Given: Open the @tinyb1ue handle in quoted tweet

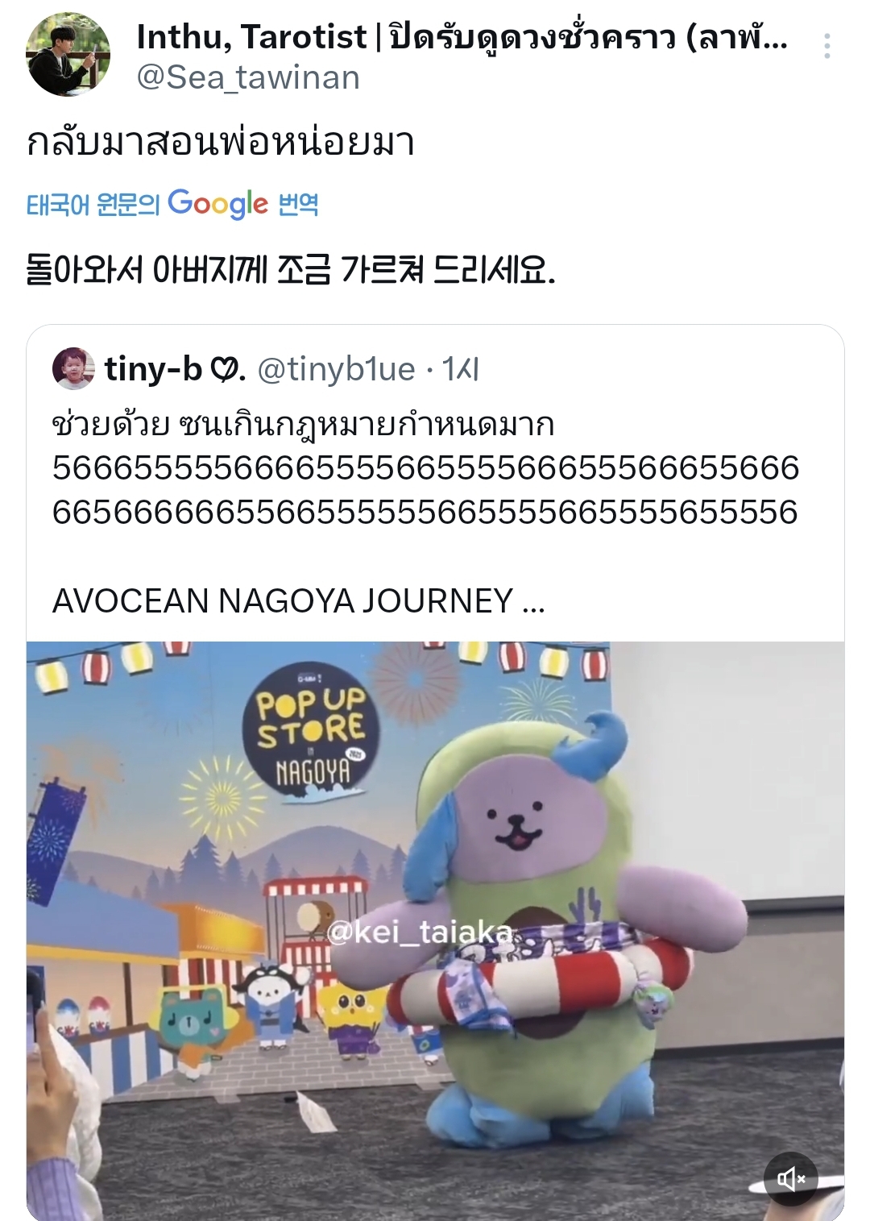Looking at the screenshot, I should 336,369.
